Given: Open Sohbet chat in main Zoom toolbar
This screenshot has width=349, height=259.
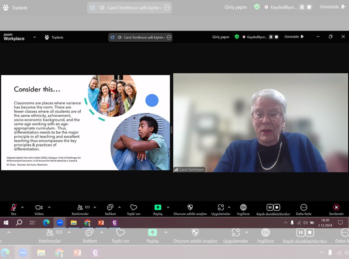Looking at the screenshot, I should (x=110, y=210).
